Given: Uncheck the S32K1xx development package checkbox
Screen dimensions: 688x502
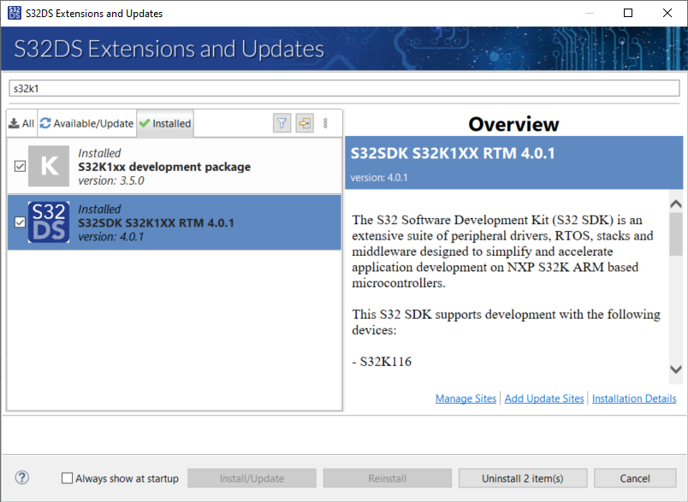Looking at the screenshot, I should pos(20,166).
